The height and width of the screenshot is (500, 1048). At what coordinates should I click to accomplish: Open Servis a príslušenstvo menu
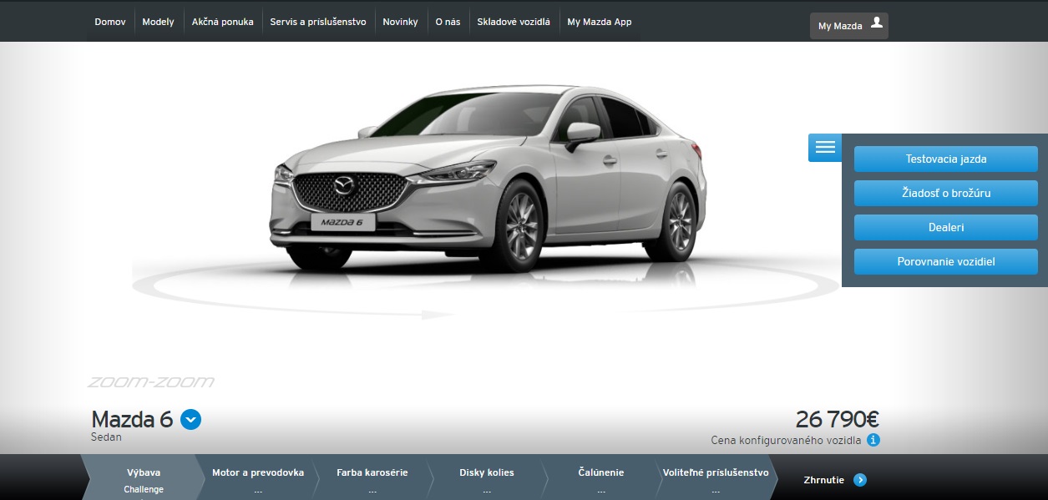(318, 23)
